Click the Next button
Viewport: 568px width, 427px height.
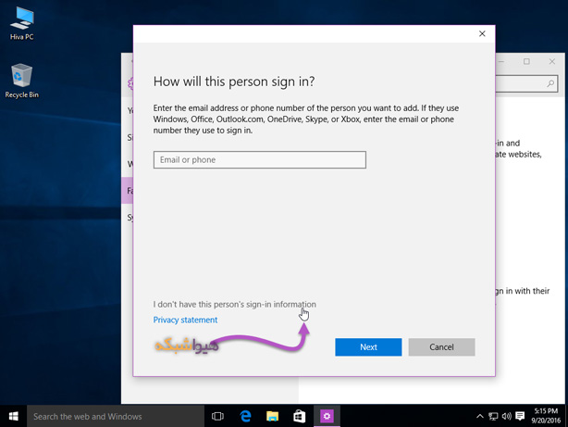tap(368, 347)
